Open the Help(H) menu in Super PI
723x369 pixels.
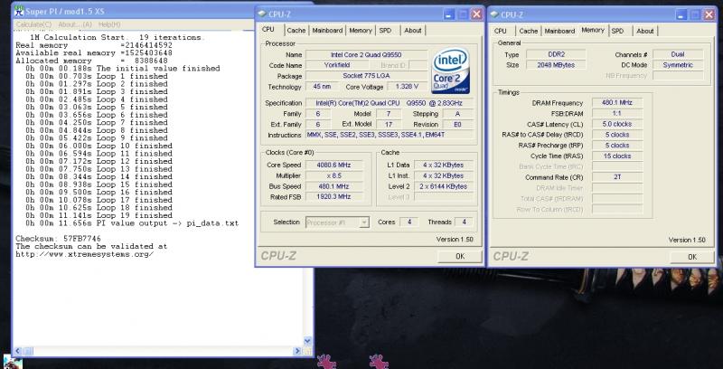(x=109, y=24)
